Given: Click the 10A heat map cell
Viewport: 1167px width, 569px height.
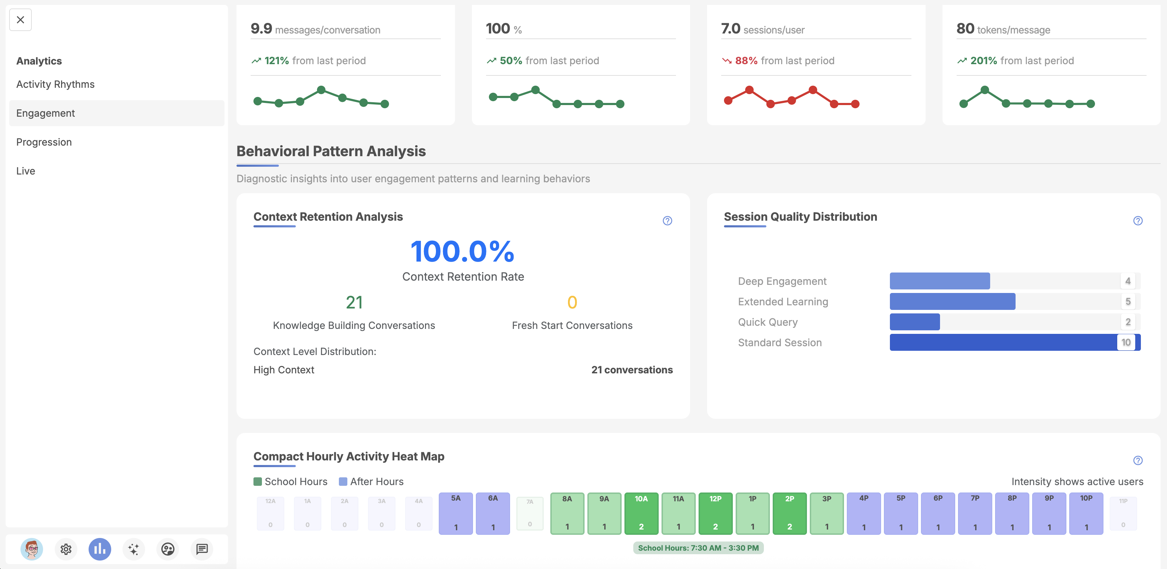Looking at the screenshot, I should point(641,513).
